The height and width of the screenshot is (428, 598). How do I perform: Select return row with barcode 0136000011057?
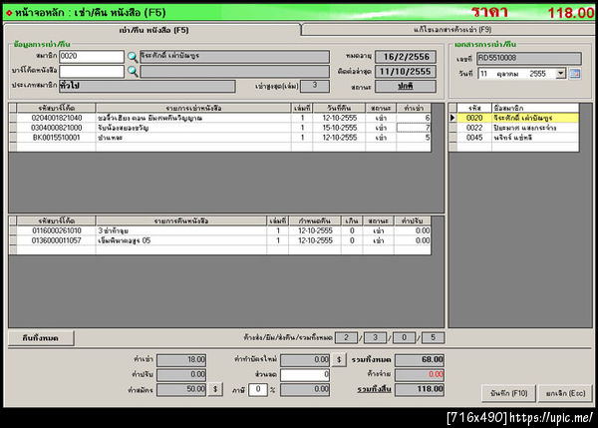tap(219, 240)
